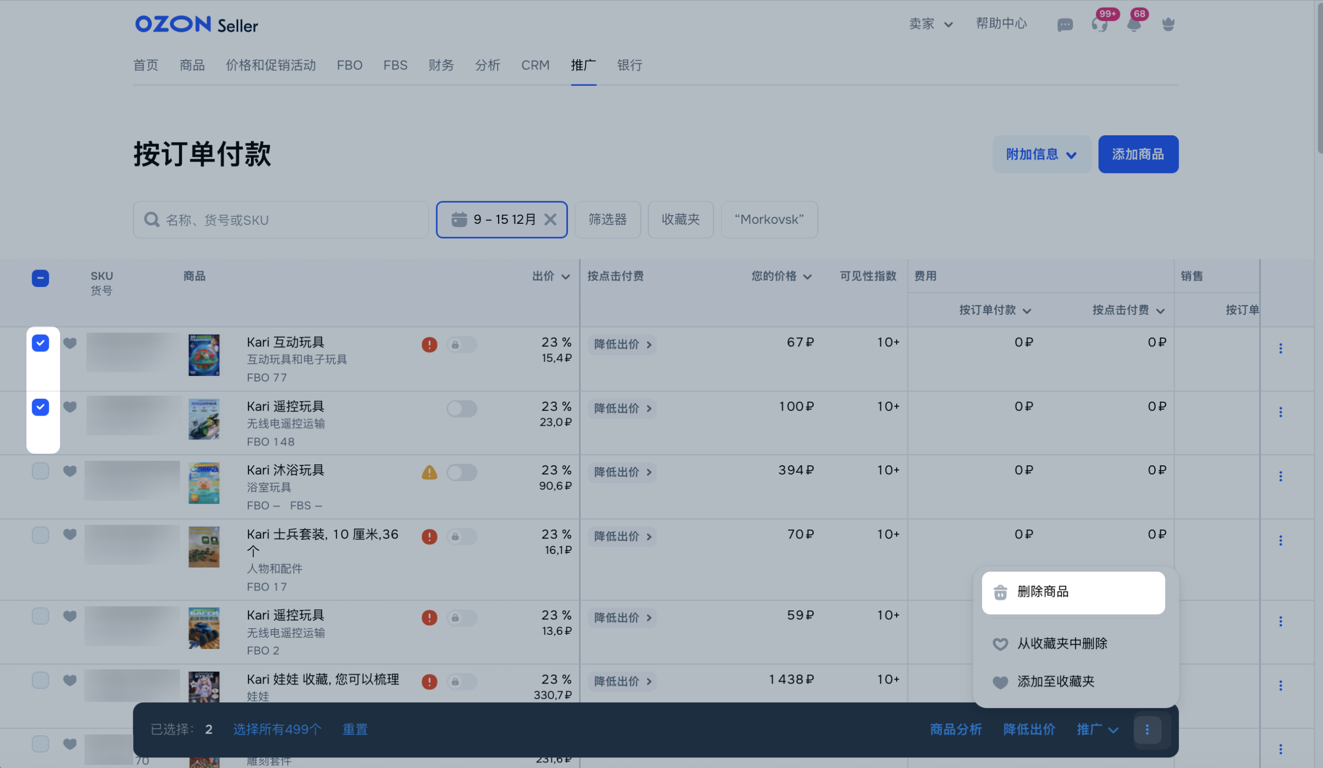1323x768 pixels.
Task: Toggle promotion switch for Kari 遥控玩具 FBO 148
Action: point(462,408)
